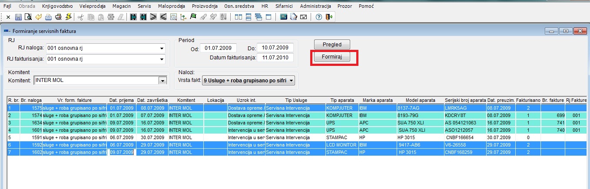The image size is (590, 189).
Task: Click the clipboard paste icon
Action: click(x=101, y=17)
